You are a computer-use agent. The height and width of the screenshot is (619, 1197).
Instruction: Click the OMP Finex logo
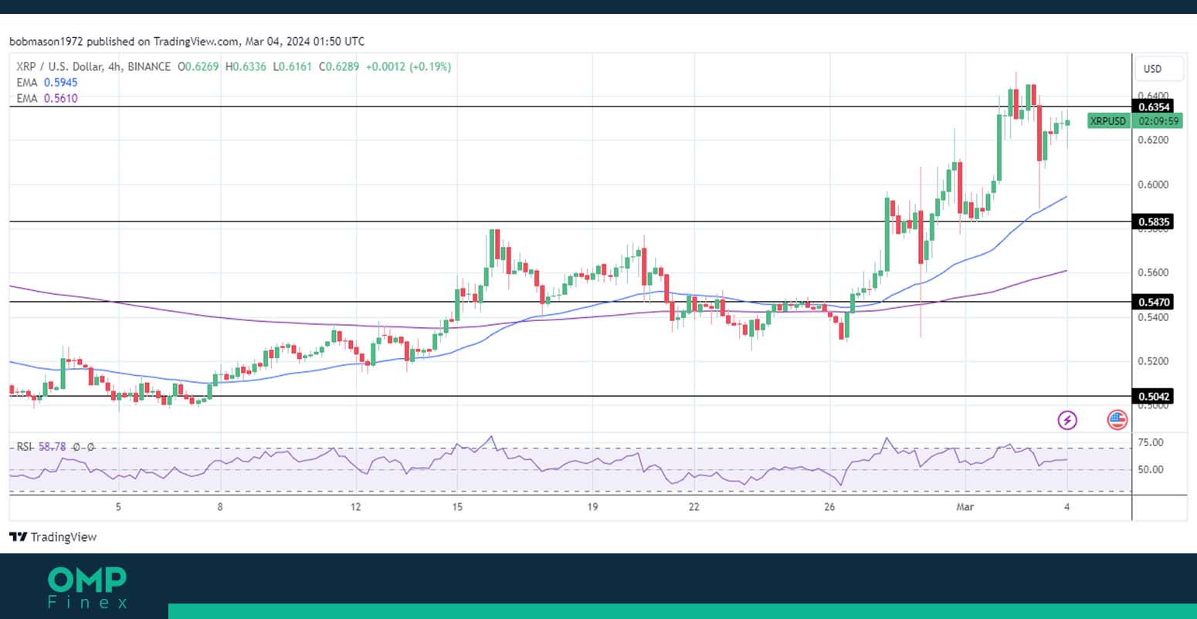pyautogui.click(x=86, y=588)
